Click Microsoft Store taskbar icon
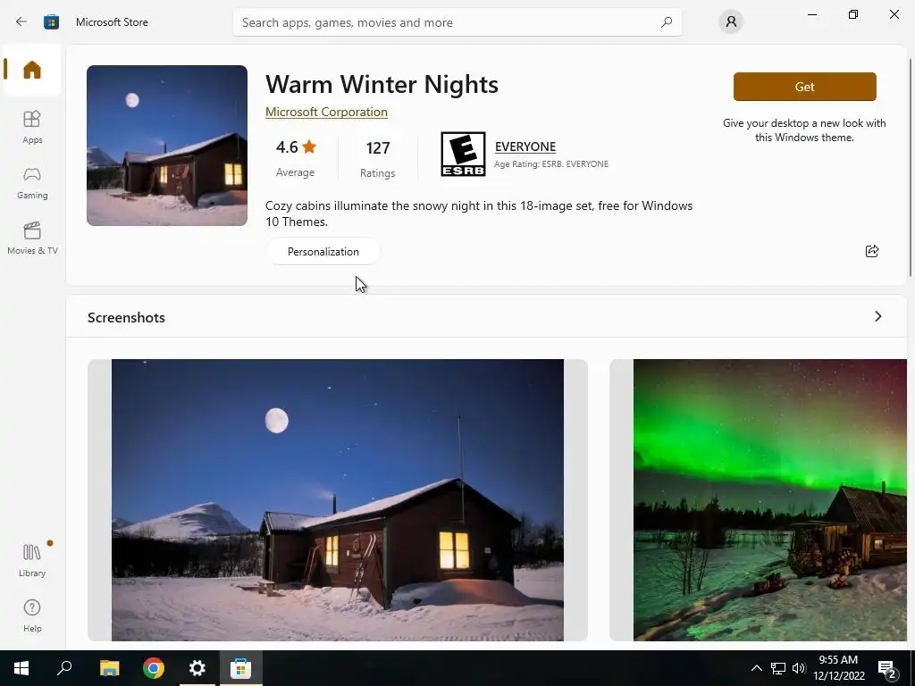This screenshot has height=686, width=915. tap(240, 668)
